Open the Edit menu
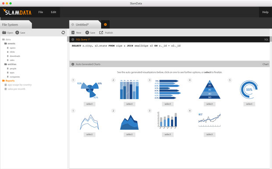This screenshot has width=272, height=169. pyautogui.click(x=54, y=12)
